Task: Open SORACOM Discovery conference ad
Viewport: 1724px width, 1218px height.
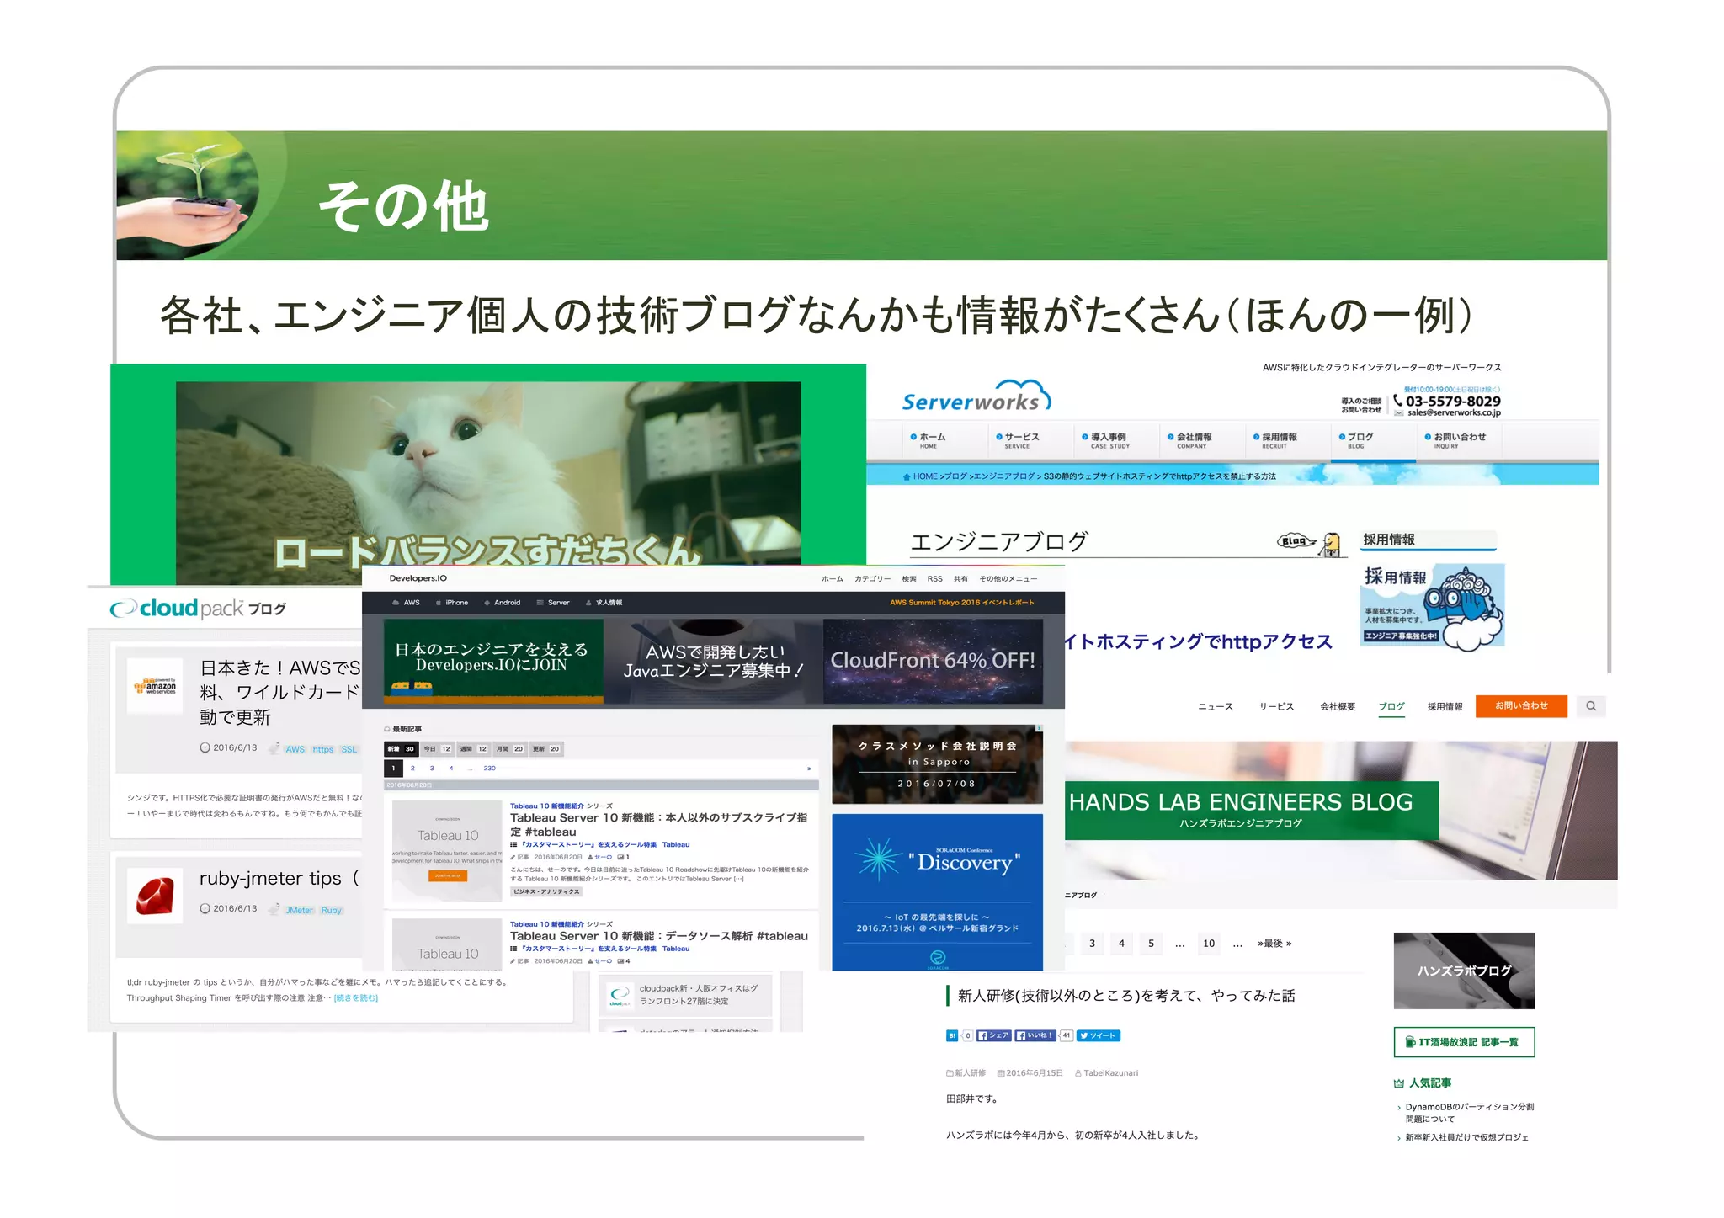Action: coord(937,892)
